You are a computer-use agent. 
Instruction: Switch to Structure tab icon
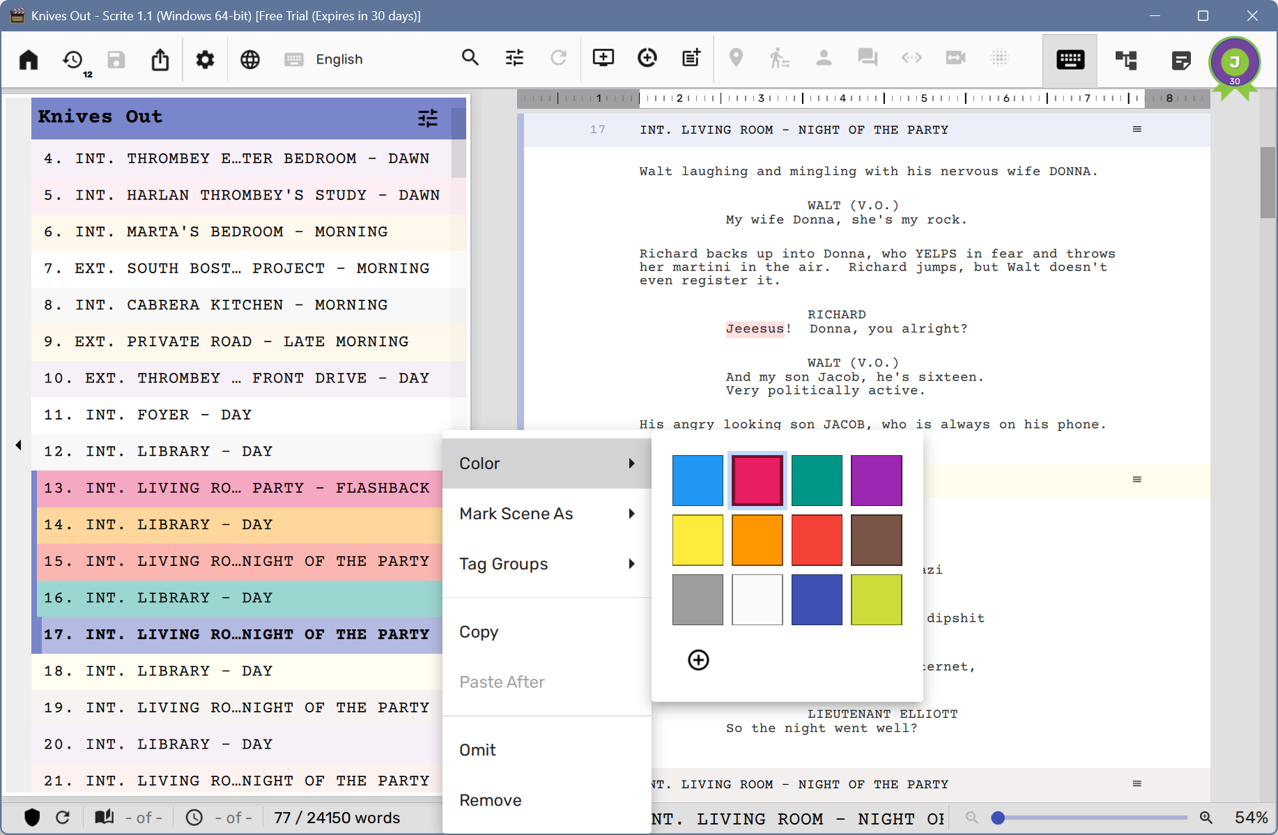point(1126,60)
